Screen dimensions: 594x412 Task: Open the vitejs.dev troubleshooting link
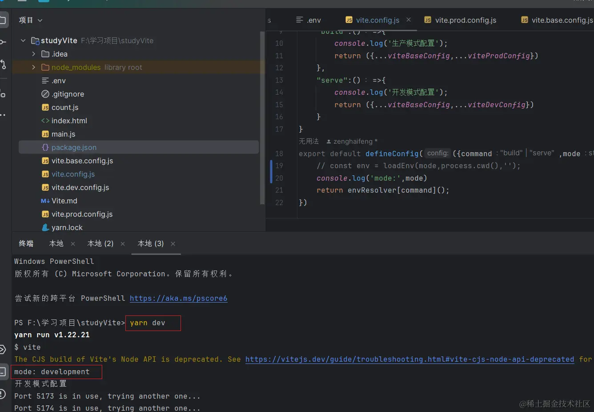click(x=409, y=359)
